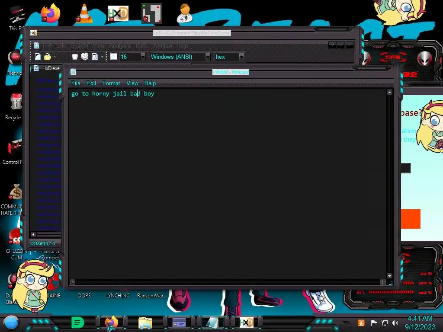
Task: Show hidden tray icons arrow
Action: point(348,323)
